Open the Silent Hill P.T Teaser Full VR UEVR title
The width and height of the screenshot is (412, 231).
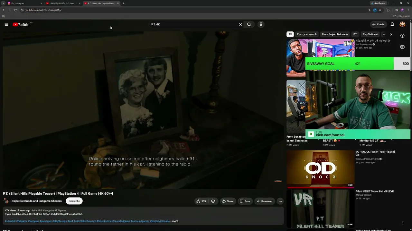pyautogui.click(x=375, y=192)
